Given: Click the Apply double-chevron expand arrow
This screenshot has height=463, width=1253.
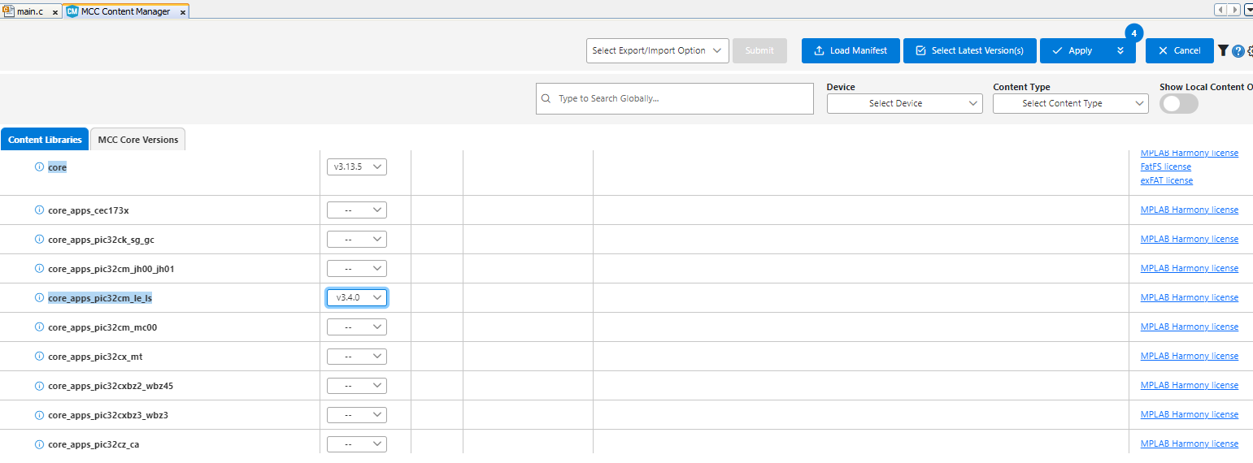Looking at the screenshot, I should 1120,50.
